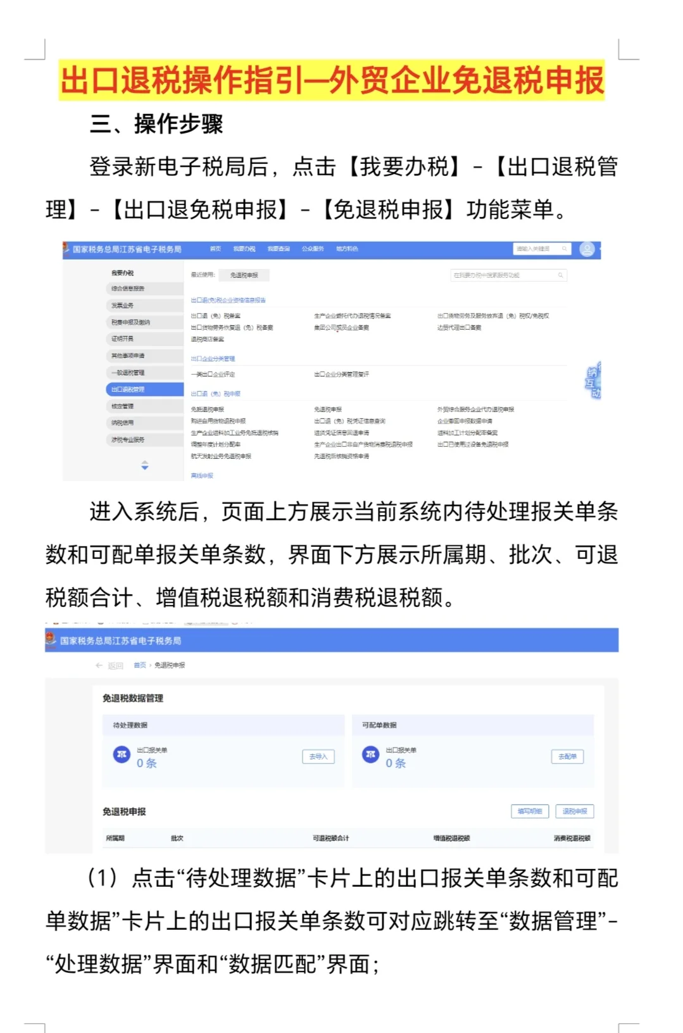Click the 0 条 count in the 可配单数据 card
Screen dimensions: 683x1033
point(396,763)
